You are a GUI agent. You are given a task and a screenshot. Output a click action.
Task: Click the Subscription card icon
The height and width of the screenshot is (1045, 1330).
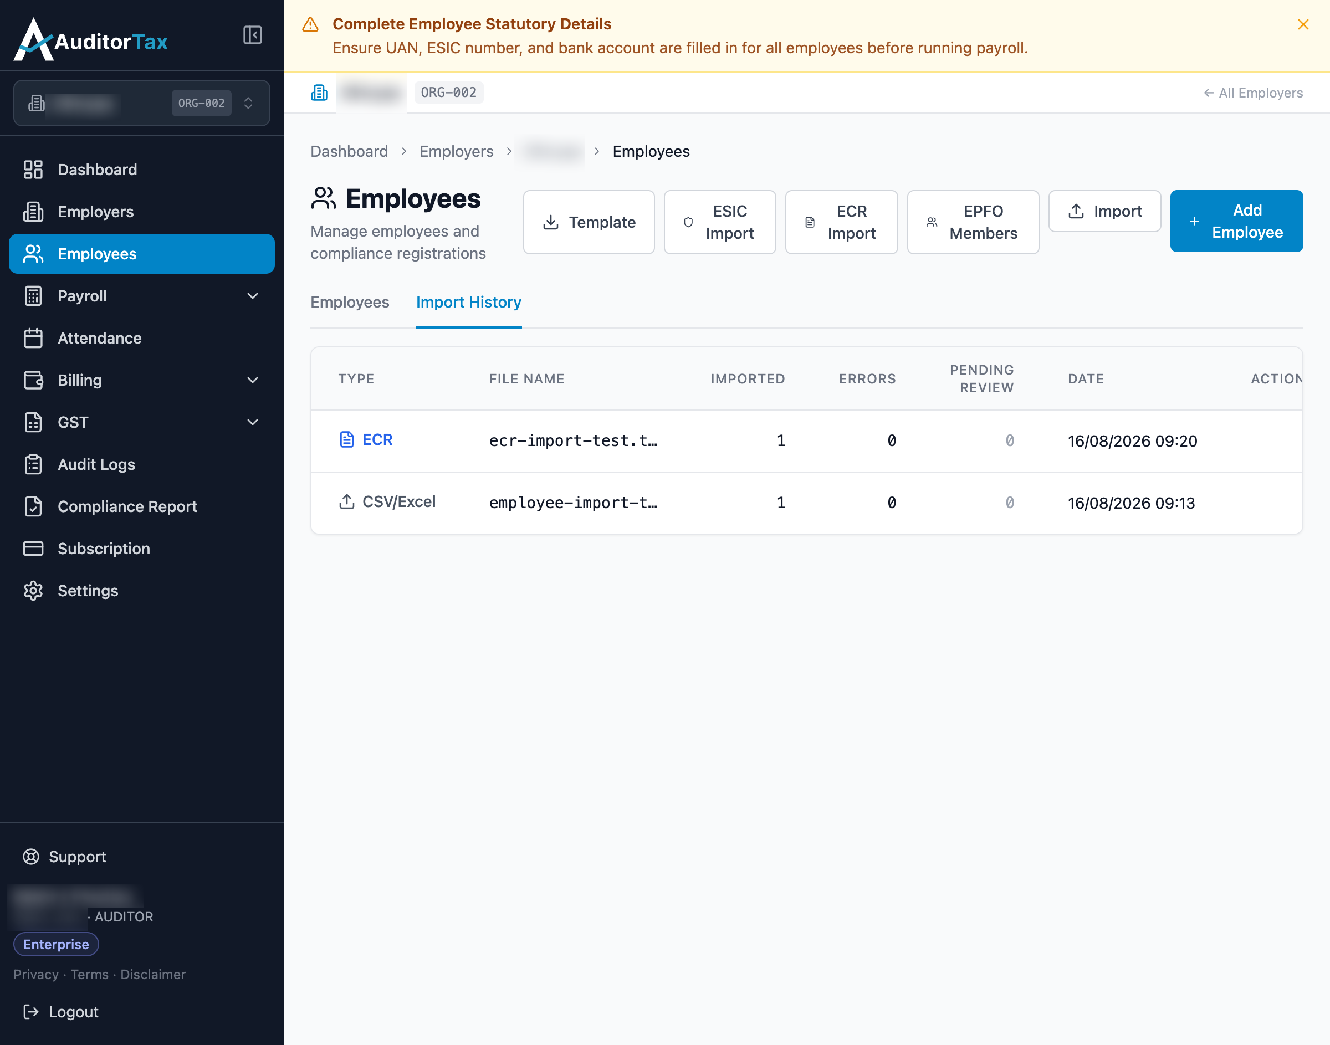coord(33,549)
